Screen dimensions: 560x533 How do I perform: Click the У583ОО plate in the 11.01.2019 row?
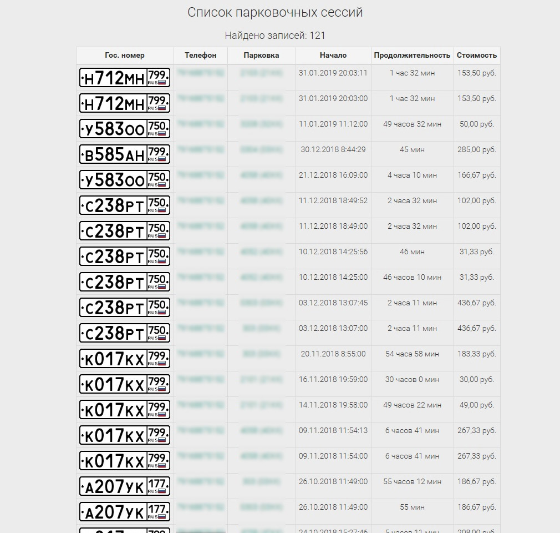[125, 129]
